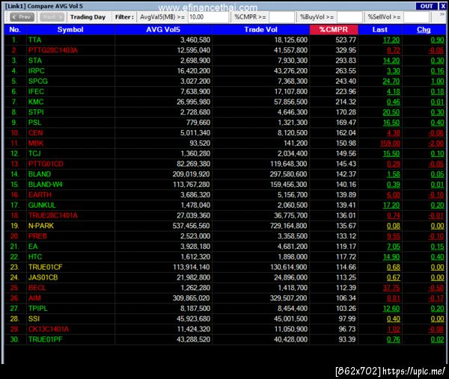Viewport: 449px width, 379px height.
Task: Select the GUNKUL symbol
Action: (x=42, y=205)
